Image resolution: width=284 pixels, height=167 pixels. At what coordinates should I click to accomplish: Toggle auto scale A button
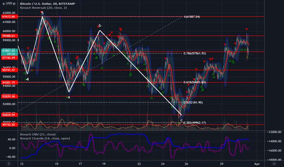(274, 164)
